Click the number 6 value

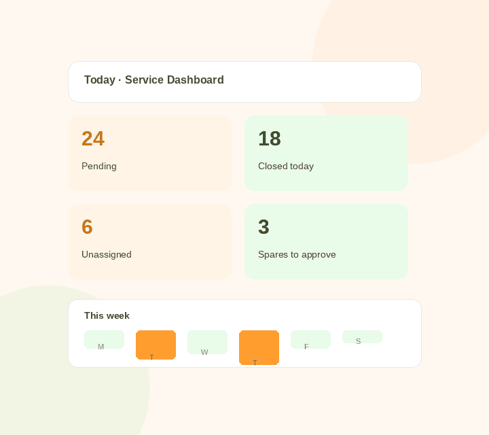87,227
